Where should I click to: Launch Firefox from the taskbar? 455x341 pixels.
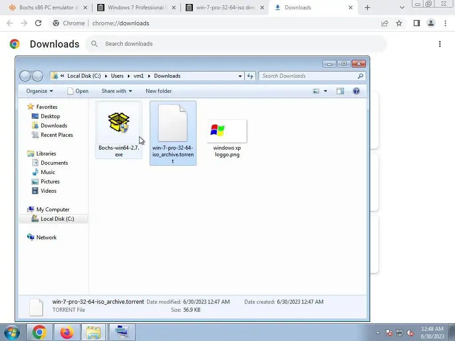[67, 332]
